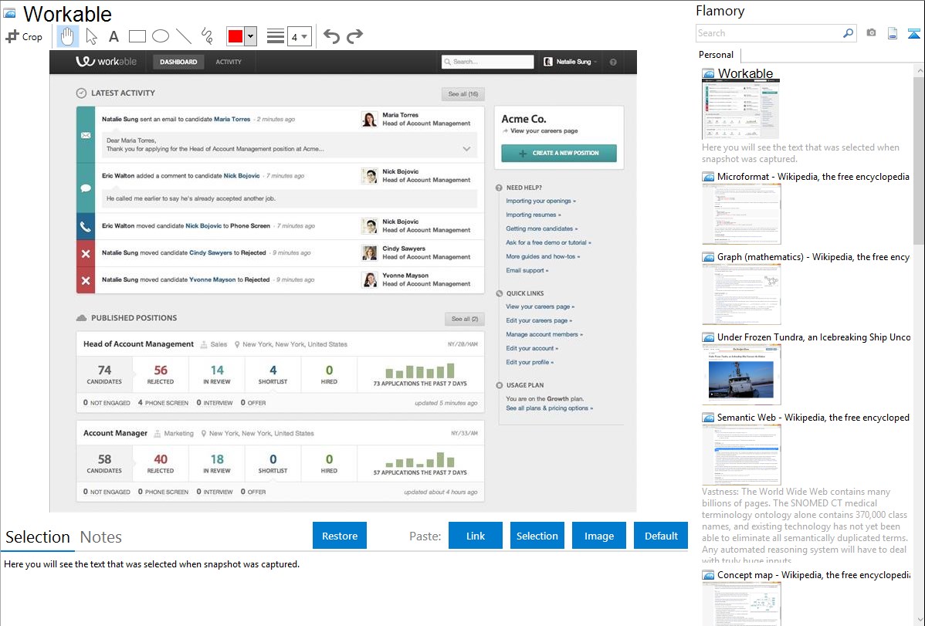
Task: Click View your careers page under Acme Co.
Action: point(544,131)
